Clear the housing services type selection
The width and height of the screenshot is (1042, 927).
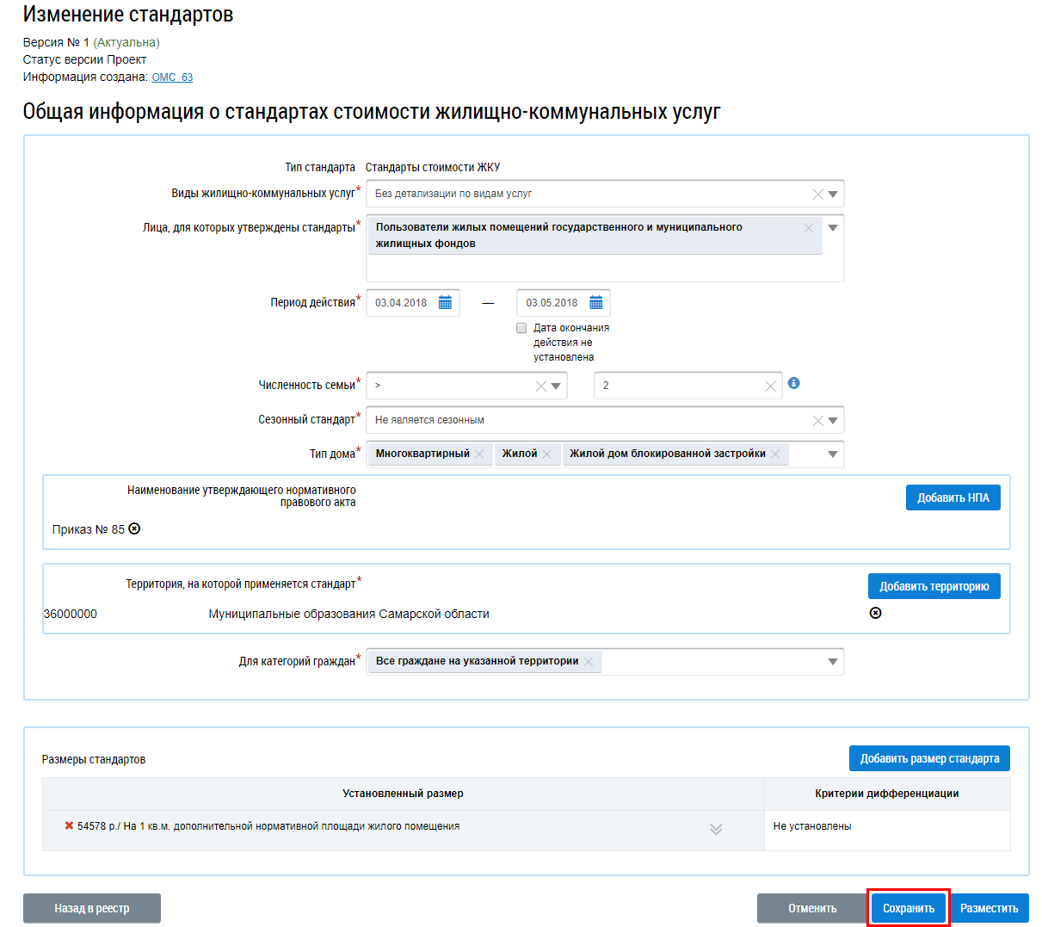(x=817, y=195)
